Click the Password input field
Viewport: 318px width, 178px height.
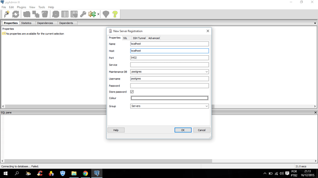[x=169, y=86]
